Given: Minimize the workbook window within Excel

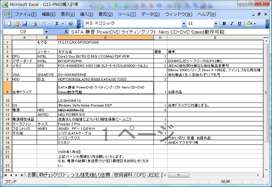Looking at the screenshot, I should [253, 14].
